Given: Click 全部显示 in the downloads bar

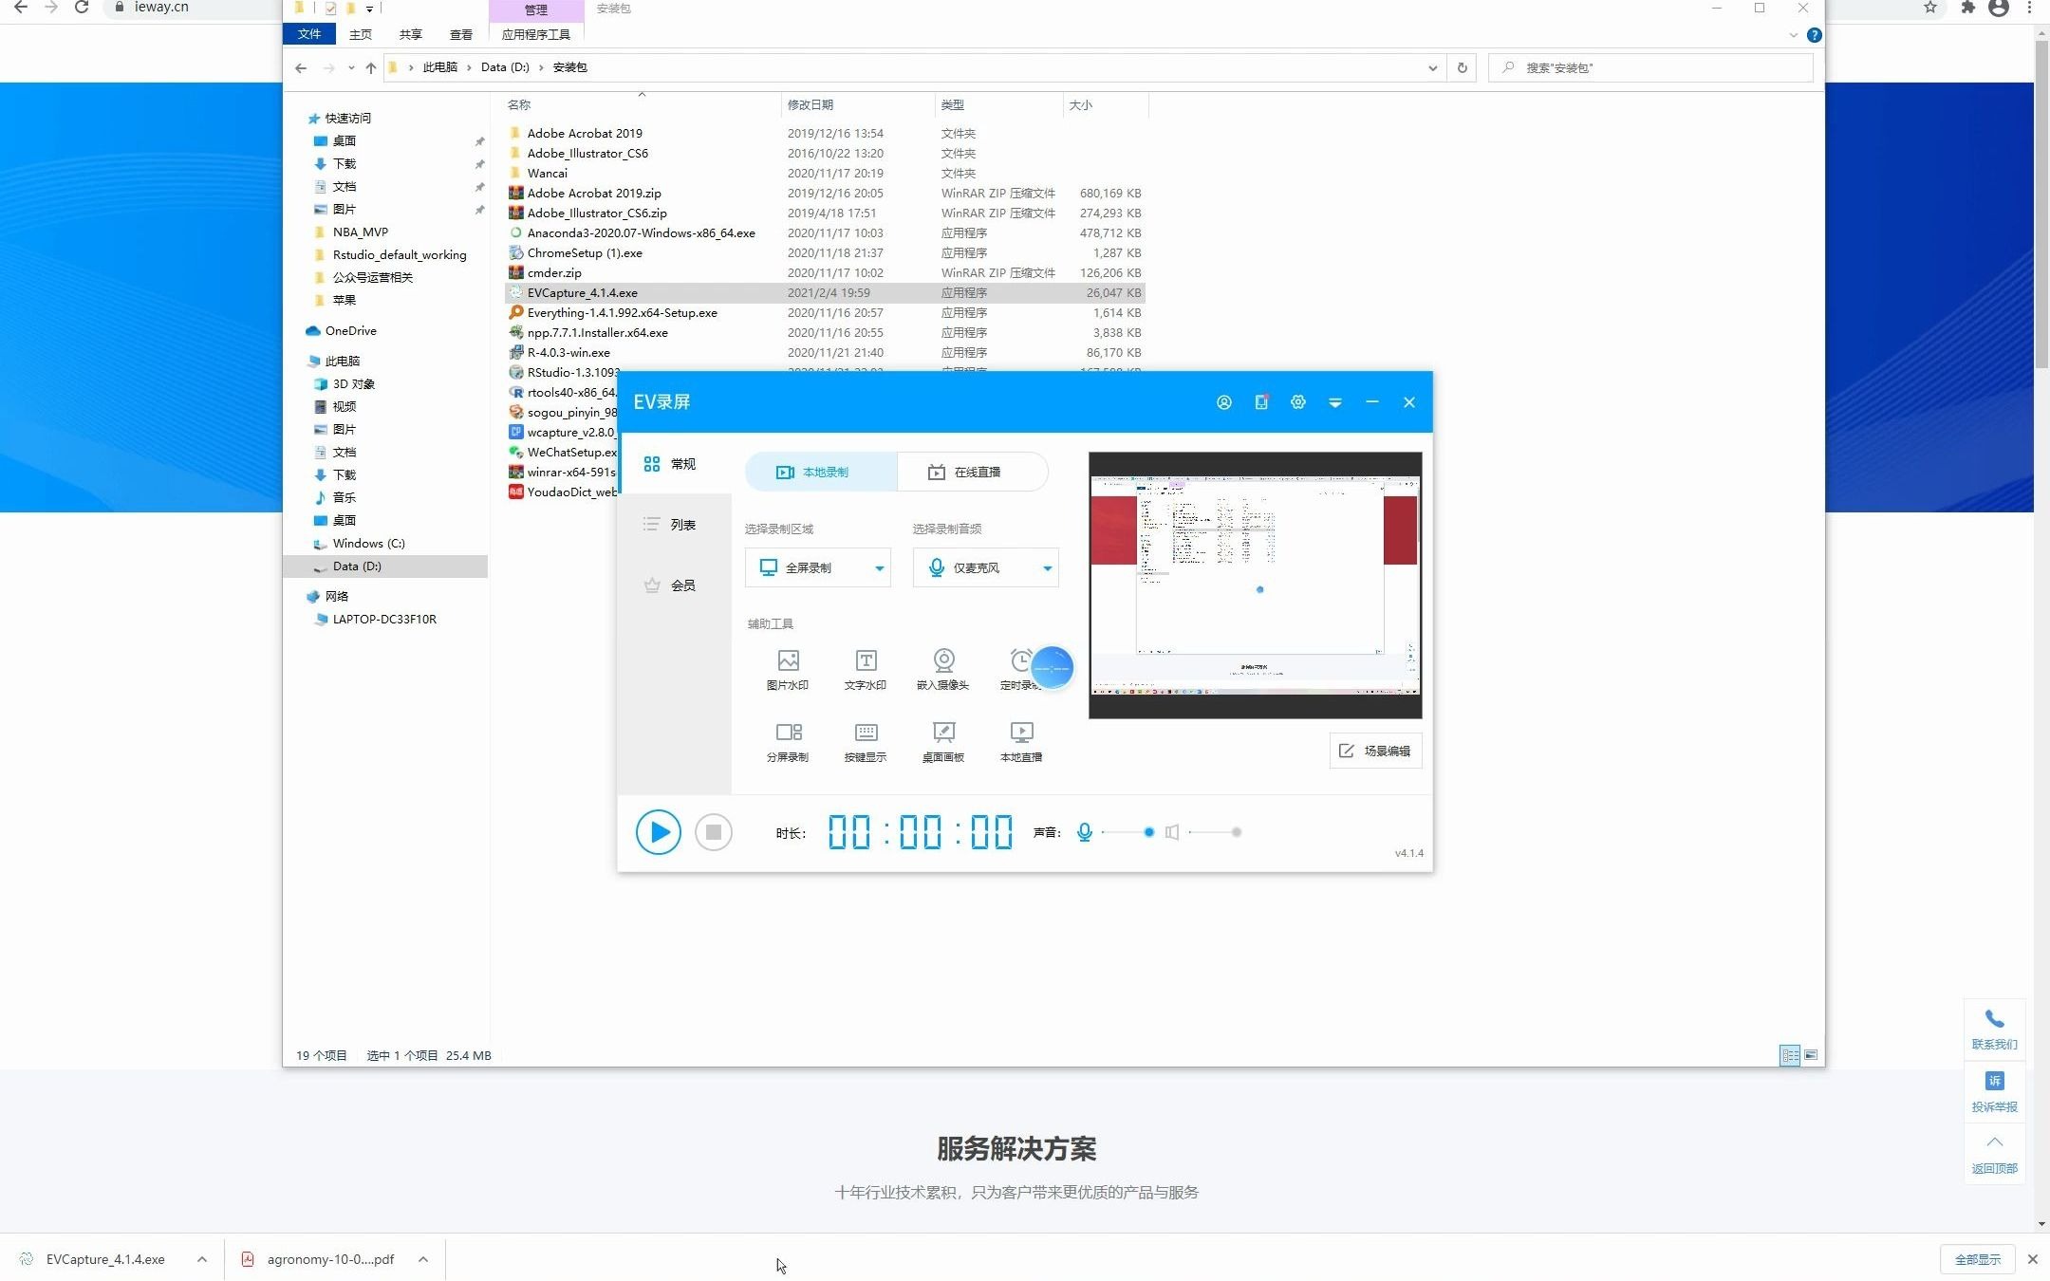Looking at the screenshot, I should coord(1978,1259).
